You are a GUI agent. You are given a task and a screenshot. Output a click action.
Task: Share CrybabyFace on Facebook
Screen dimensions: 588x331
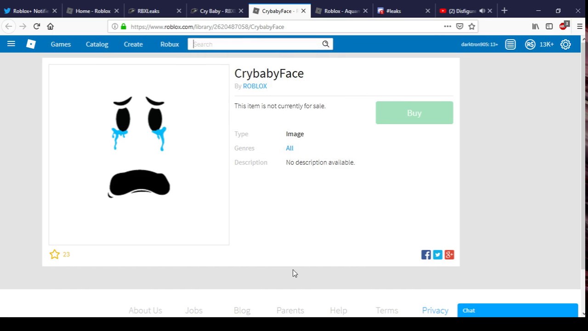click(426, 255)
